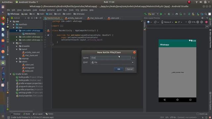Click the phone preview back navigation button

[x=165, y=100]
